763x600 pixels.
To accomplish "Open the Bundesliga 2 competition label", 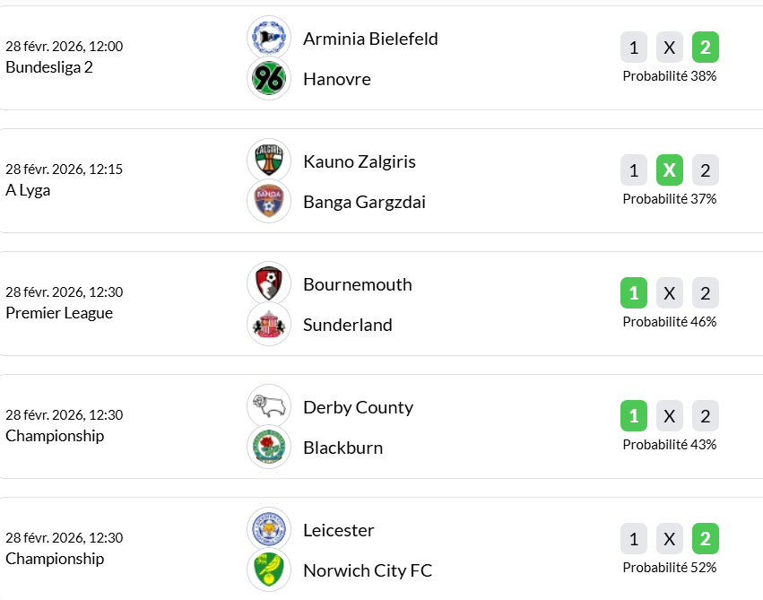I will [x=49, y=67].
